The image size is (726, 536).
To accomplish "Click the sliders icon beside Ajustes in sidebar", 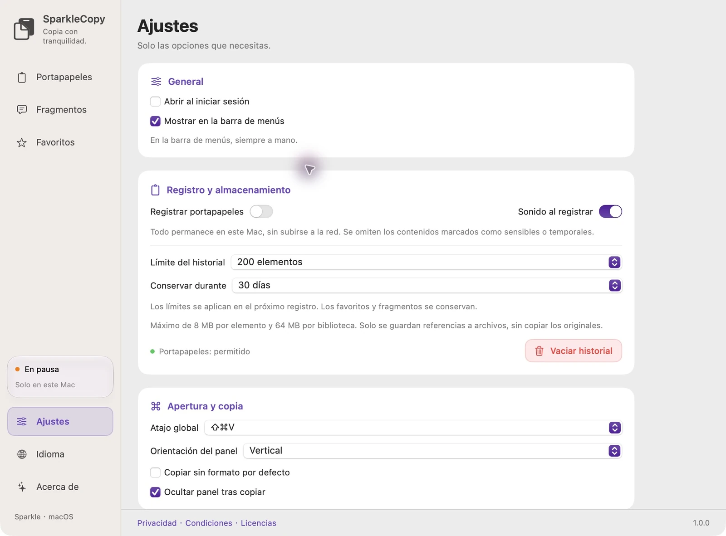I will pos(22,422).
